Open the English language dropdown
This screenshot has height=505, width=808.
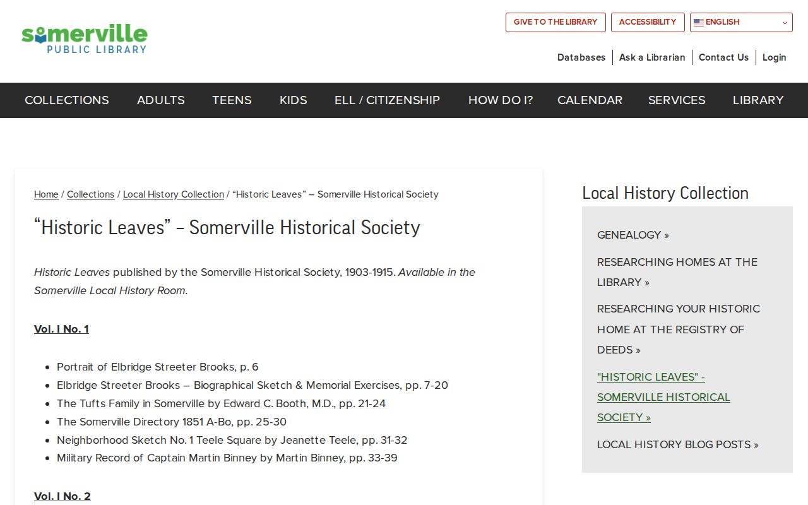click(x=741, y=22)
